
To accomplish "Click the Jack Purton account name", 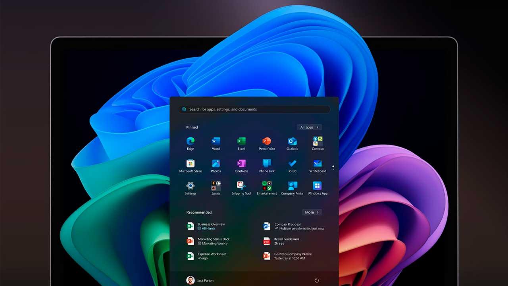I will (206, 280).
